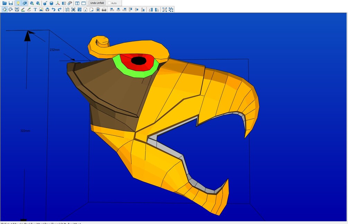Image resolution: width=348 pixels, height=224 pixels.
Task: Select the first cube-with-cursor face selection icon
Action: 32,3
